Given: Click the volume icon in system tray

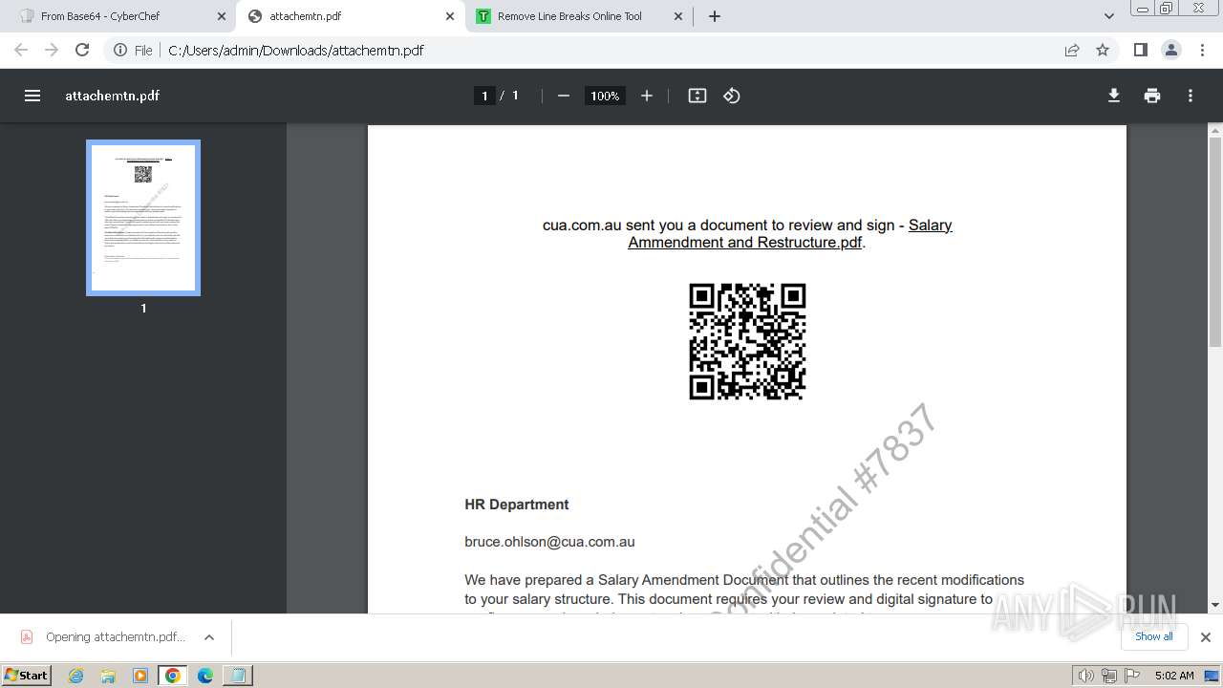Looking at the screenshot, I should [1086, 676].
